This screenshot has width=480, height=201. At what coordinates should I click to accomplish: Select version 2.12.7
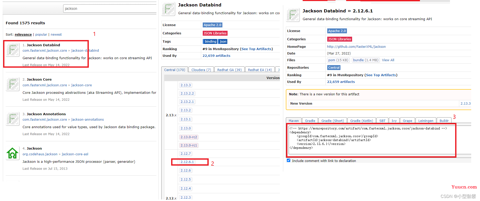pos(186,153)
